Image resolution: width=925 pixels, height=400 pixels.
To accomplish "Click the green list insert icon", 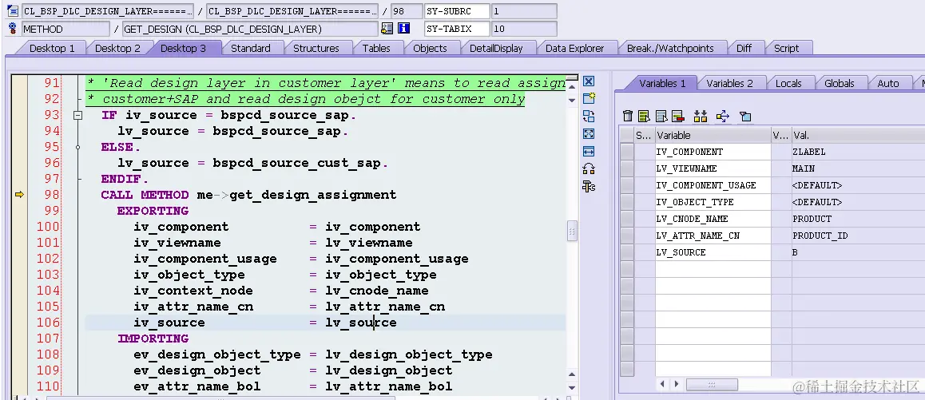I will 644,117.
